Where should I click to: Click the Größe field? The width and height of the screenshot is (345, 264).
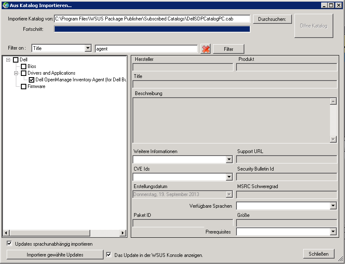pos(287,223)
